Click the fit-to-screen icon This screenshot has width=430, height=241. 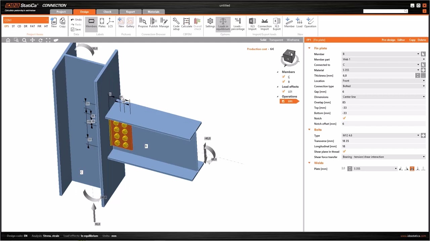pyautogui.click(x=48, y=40)
